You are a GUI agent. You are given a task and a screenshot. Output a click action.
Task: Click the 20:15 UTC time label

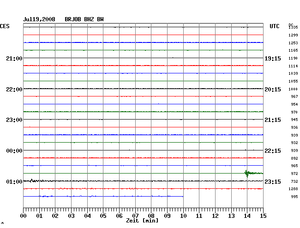coord(273,90)
